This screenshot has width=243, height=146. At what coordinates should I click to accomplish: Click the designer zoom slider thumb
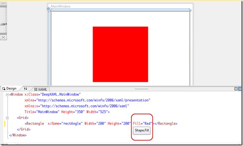point(4,24)
